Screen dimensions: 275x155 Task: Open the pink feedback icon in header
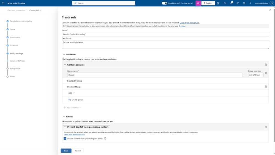click(x=198, y=3)
